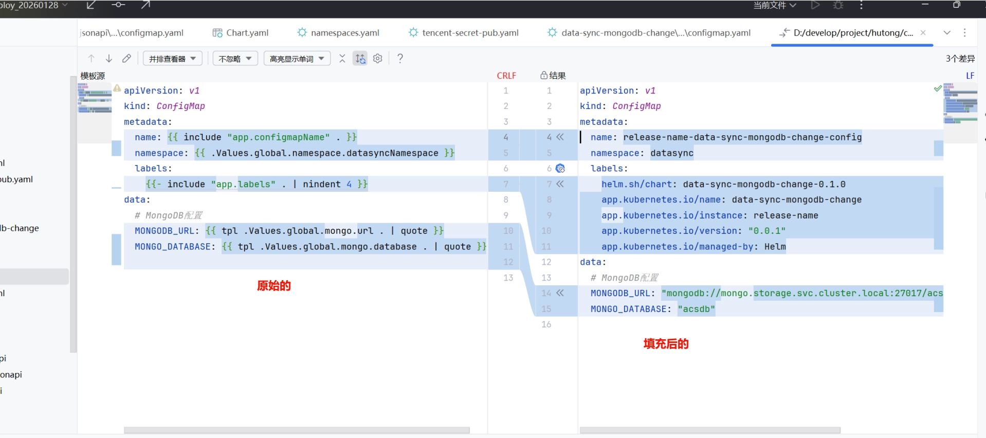The width and height of the screenshot is (986, 438).
Task: Click the run icon in title bar
Action: click(x=815, y=5)
